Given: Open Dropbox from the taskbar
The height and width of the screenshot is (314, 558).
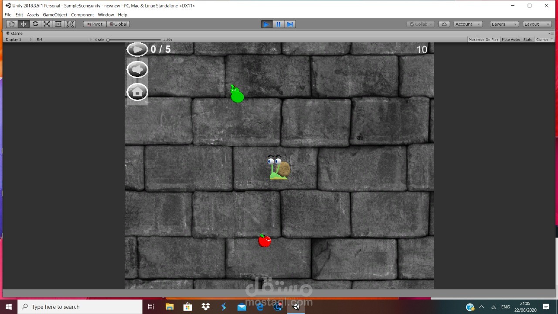Looking at the screenshot, I should (x=205, y=307).
